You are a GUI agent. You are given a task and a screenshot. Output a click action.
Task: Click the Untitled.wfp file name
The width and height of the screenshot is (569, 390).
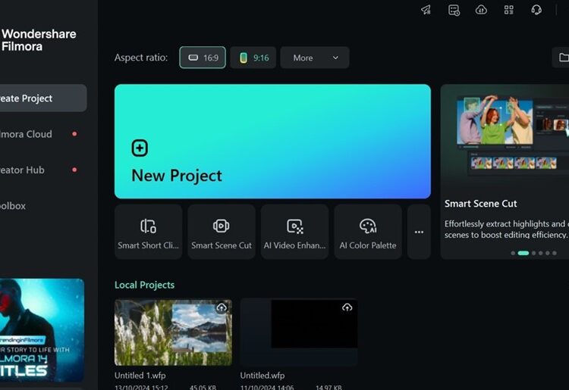coord(262,376)
